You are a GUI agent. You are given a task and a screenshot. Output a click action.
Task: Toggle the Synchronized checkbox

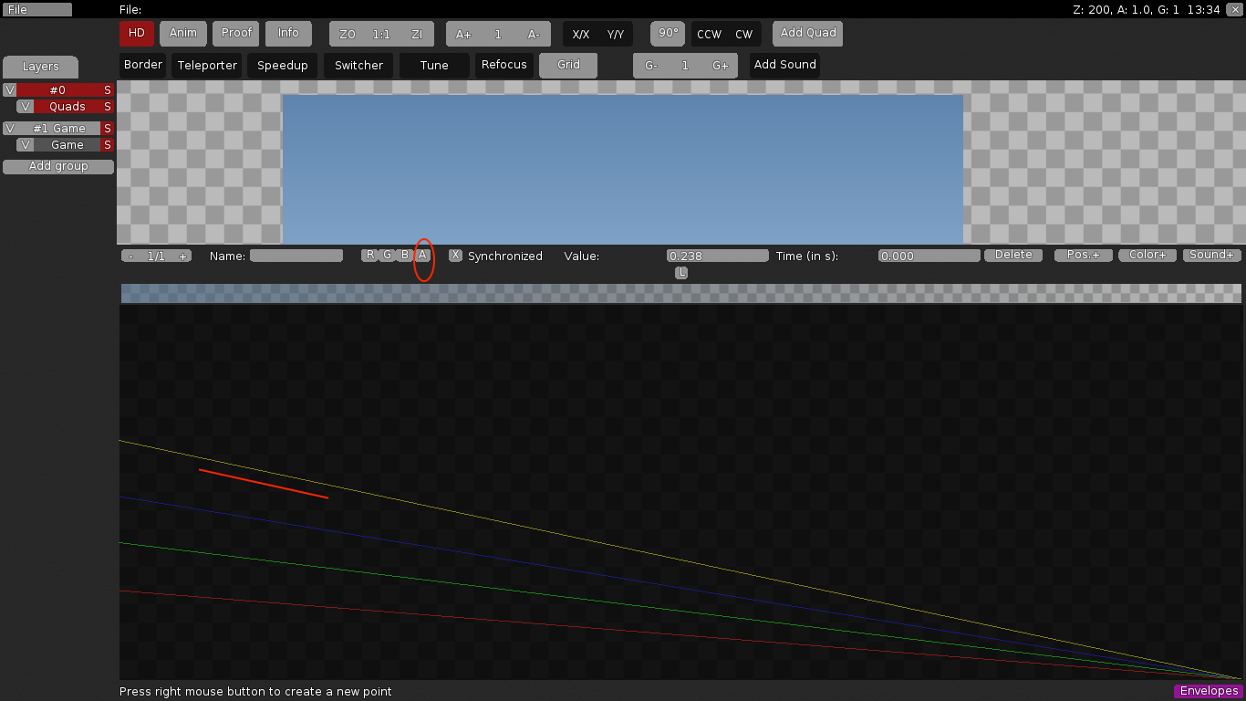pos(455,256)
